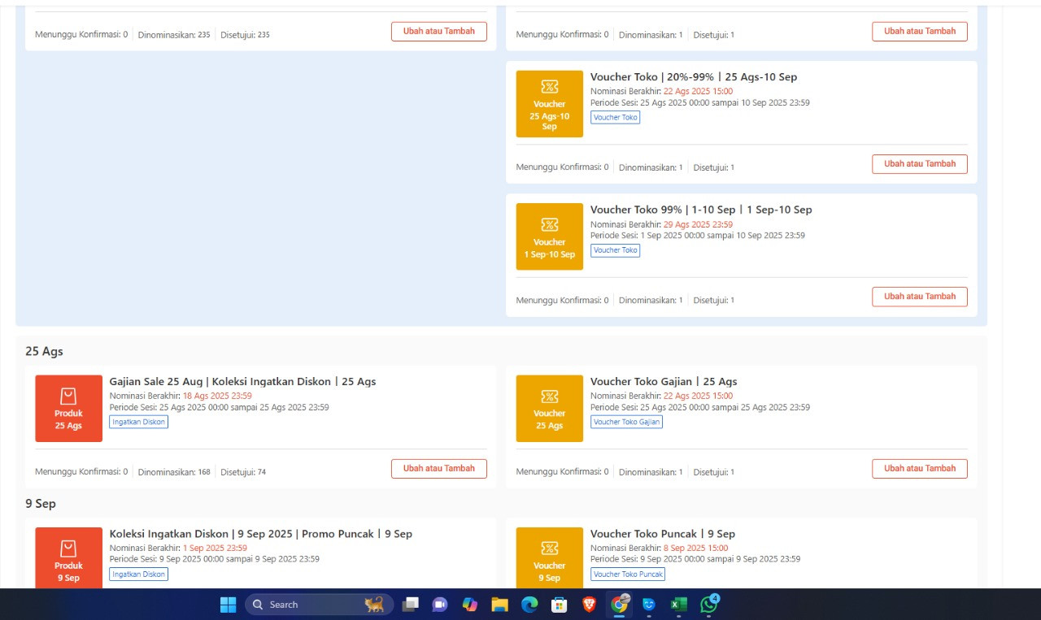Open the Microsoft Store taskbar icon
This screenshot has width=1041, height=620.
point(559,605)
